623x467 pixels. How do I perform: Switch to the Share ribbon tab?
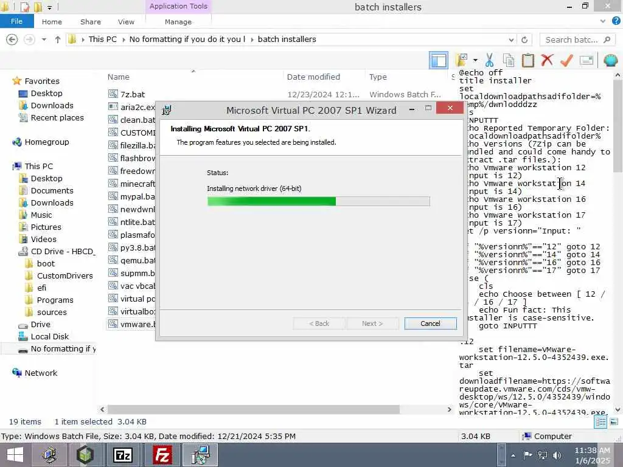coord(90,22)
